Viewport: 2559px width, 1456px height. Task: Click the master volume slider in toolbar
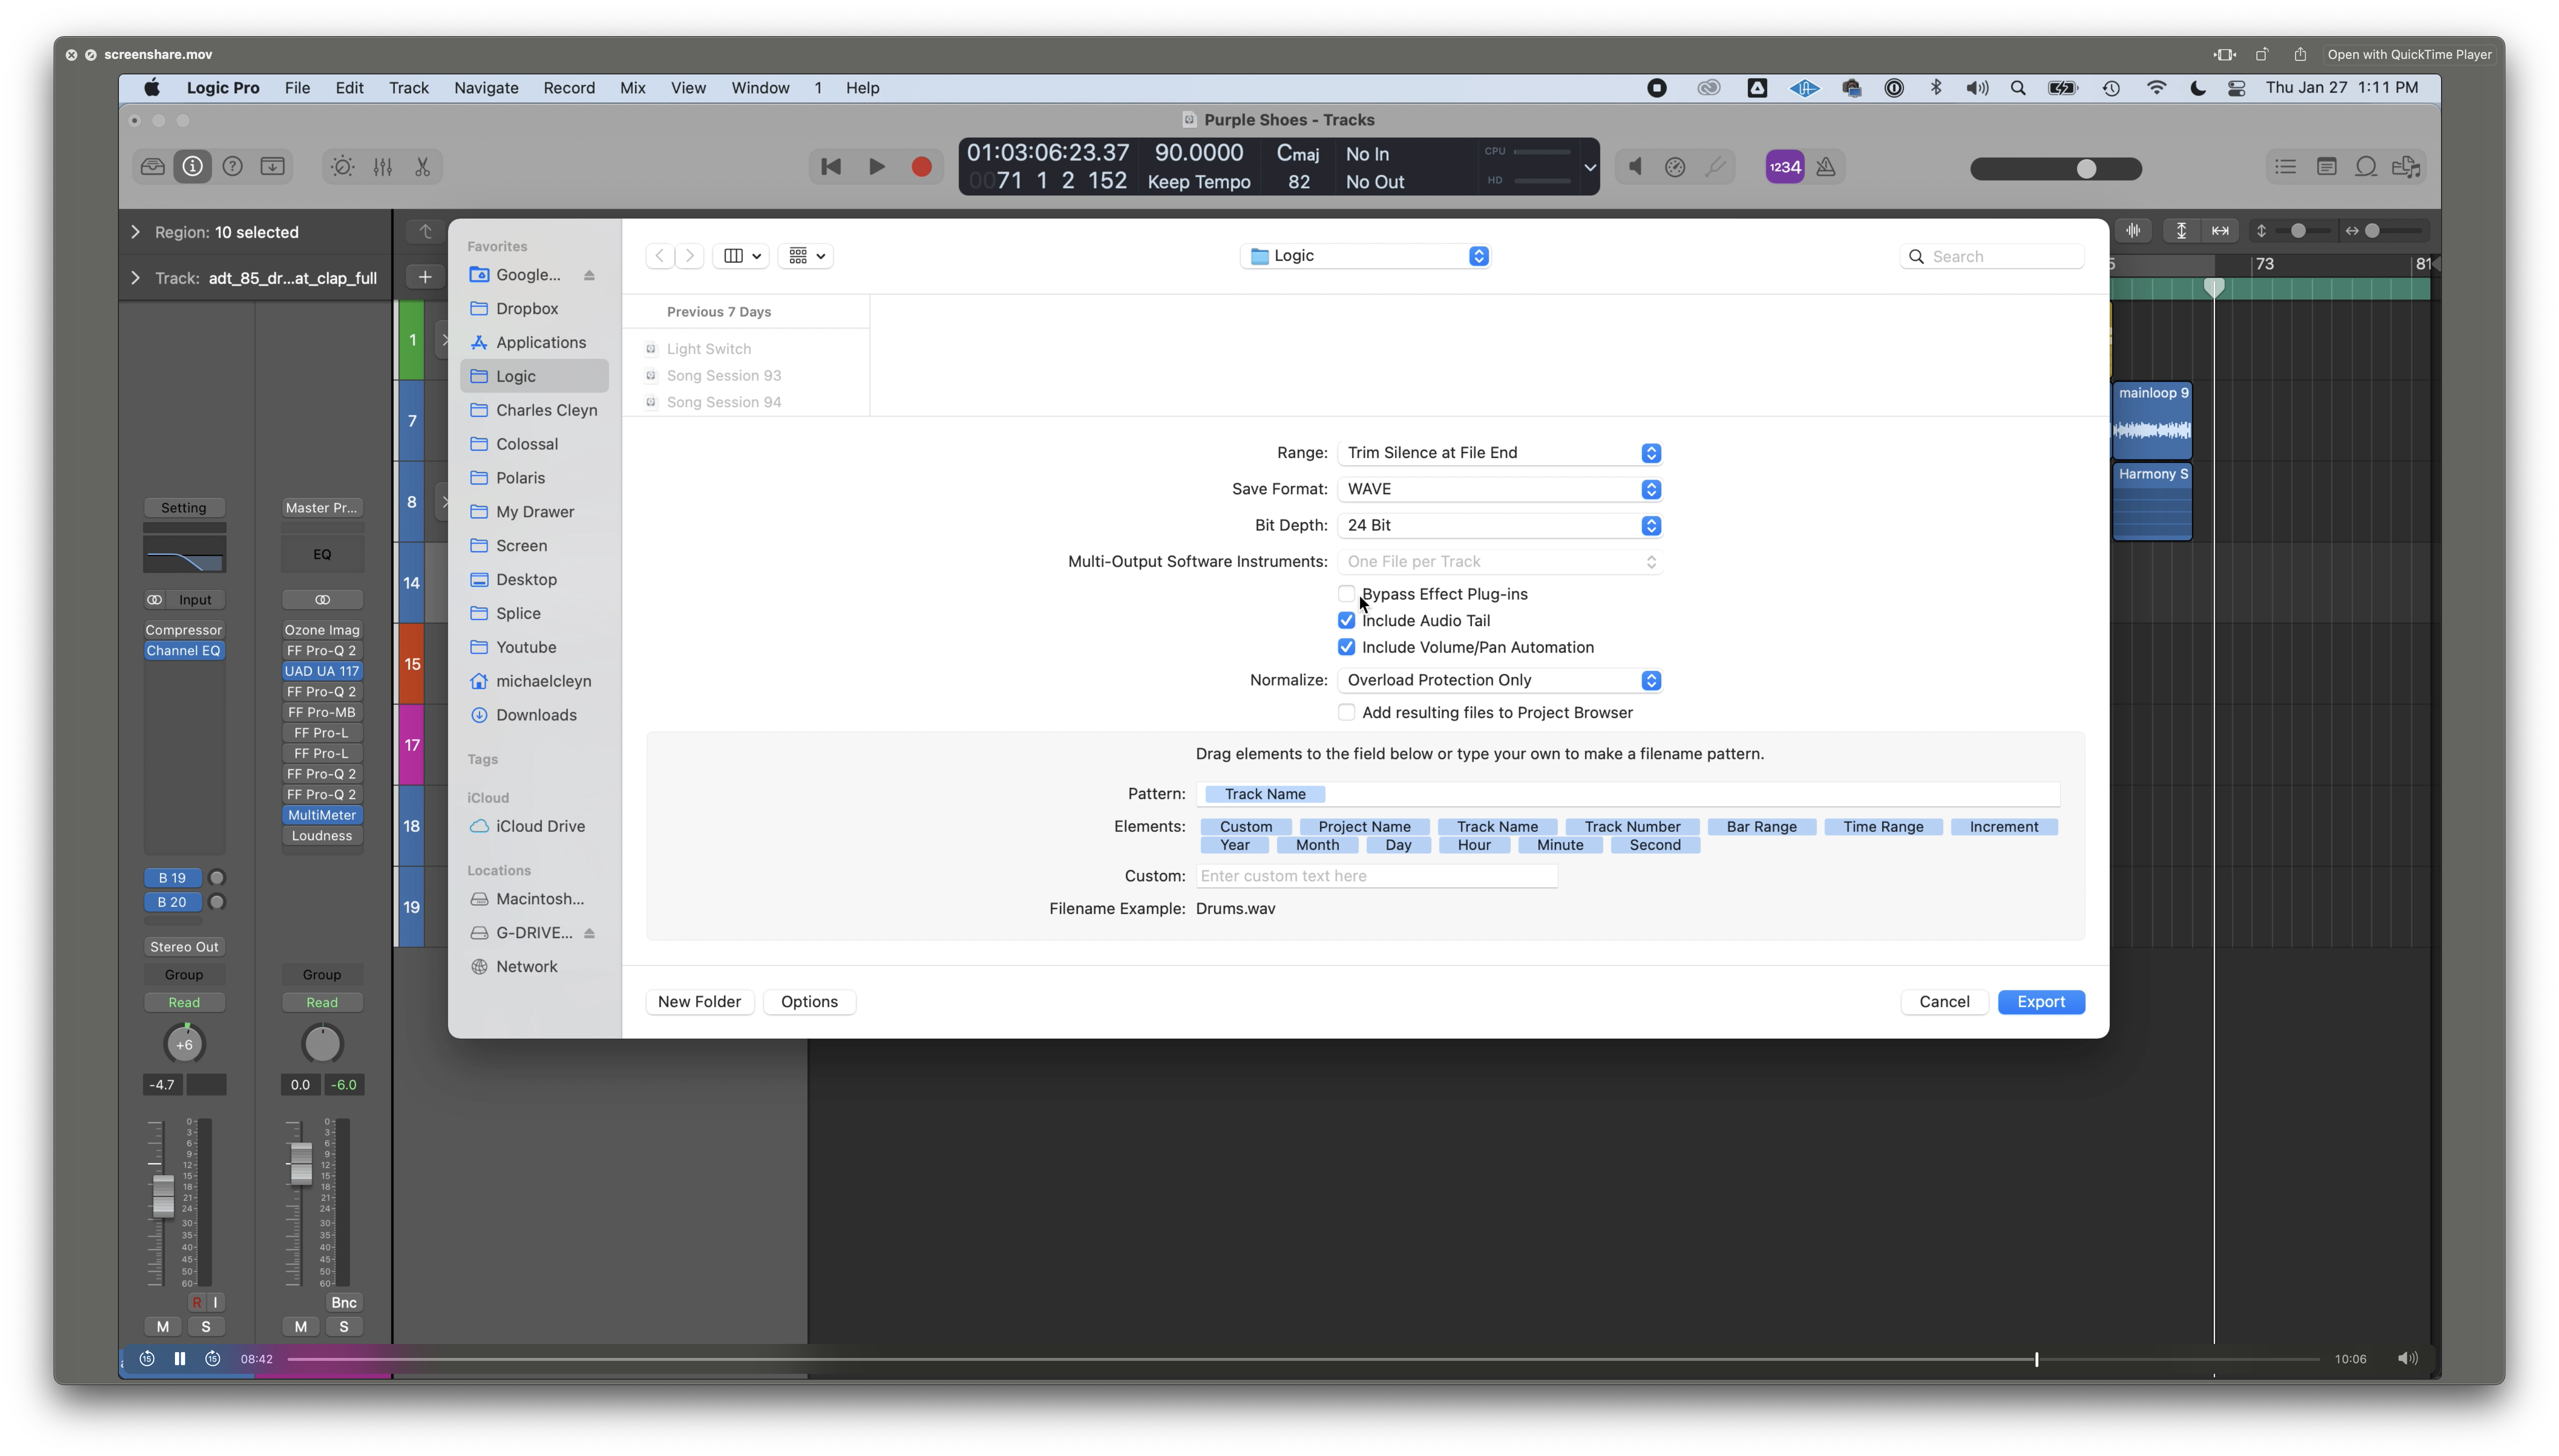click(x=2056, y=169)
